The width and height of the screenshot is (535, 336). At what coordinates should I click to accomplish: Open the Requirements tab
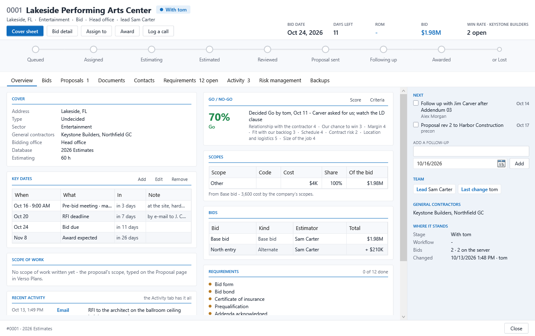tap(191, 81)
